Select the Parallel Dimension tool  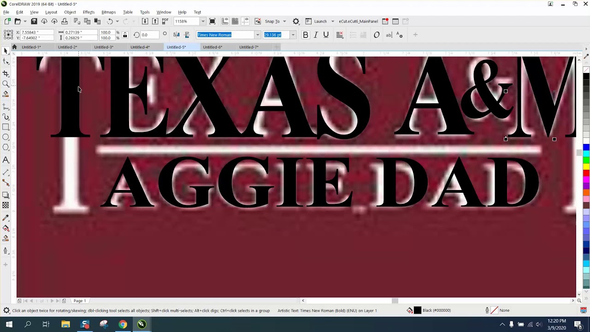(x=6, y=172)
